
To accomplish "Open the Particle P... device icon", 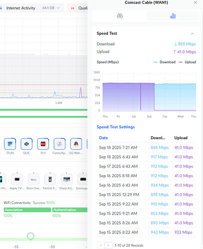I will pyautogui.click(x=50, y=179).
